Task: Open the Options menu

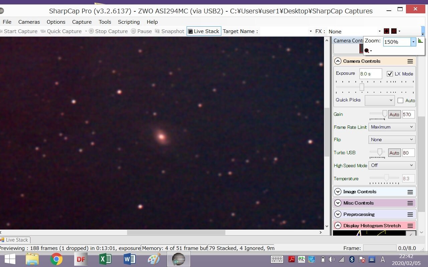Action: point(56,22)
